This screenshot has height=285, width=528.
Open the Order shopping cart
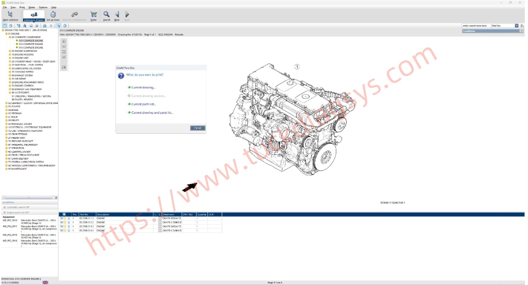pos(94,16)
